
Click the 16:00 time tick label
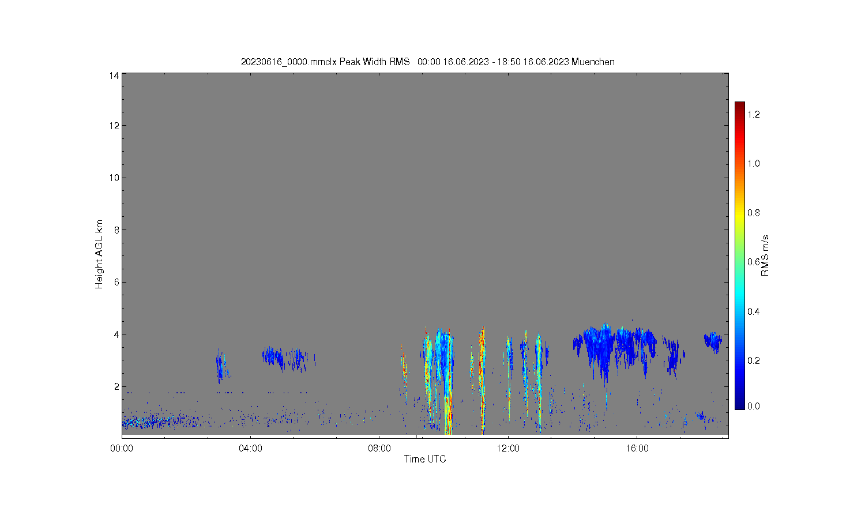pos(637,447)
